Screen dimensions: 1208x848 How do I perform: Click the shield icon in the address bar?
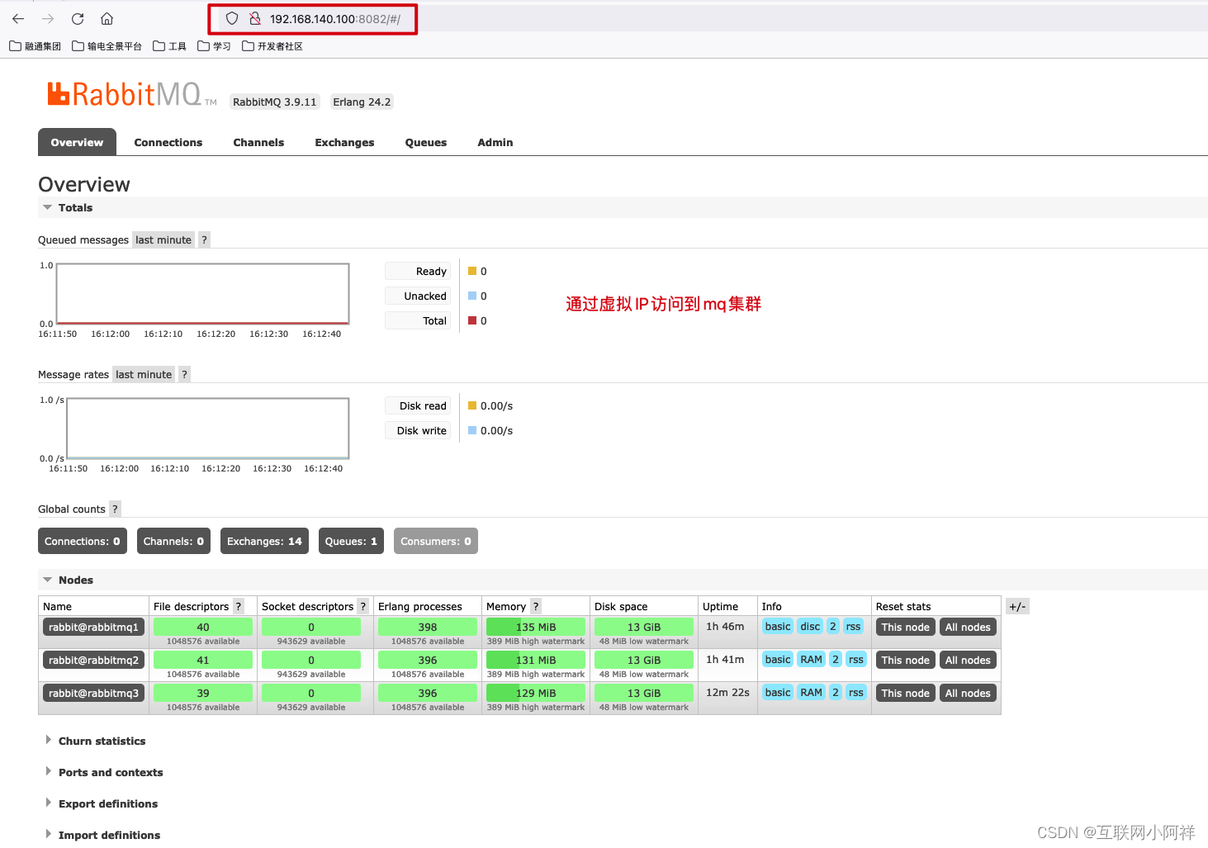(x=232, y=18)
